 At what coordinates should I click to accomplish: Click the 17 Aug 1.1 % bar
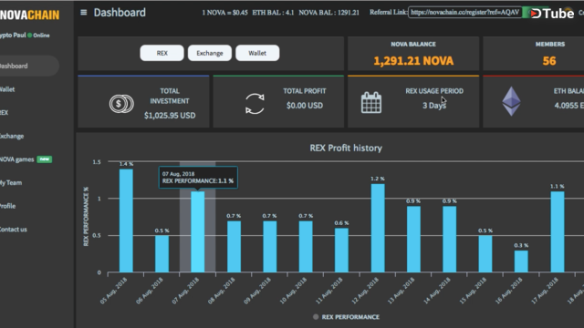coord(558,231)
